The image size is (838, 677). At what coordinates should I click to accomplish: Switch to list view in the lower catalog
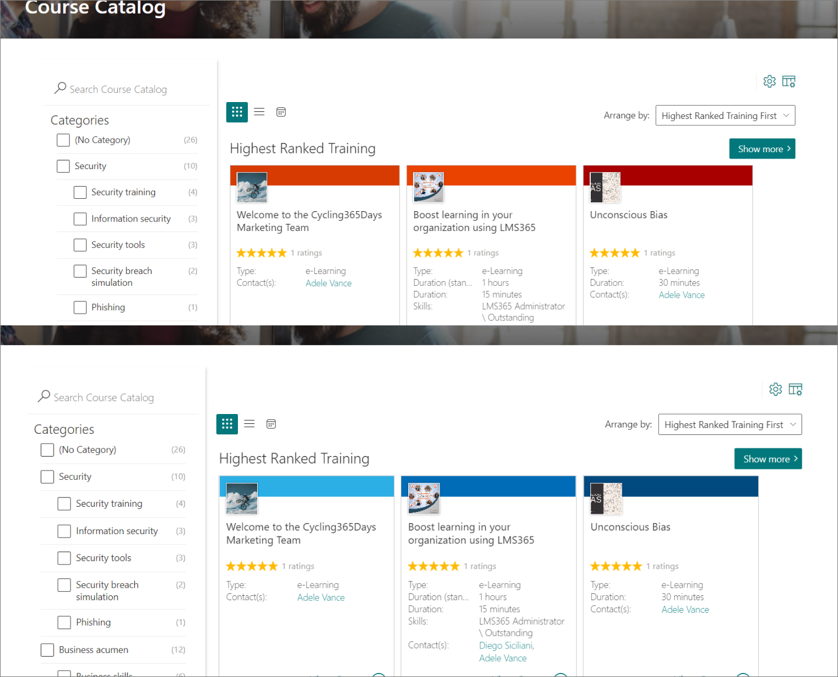point(250,424)
